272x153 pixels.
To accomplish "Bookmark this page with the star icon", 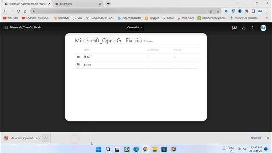I will [x=218, y=11].
